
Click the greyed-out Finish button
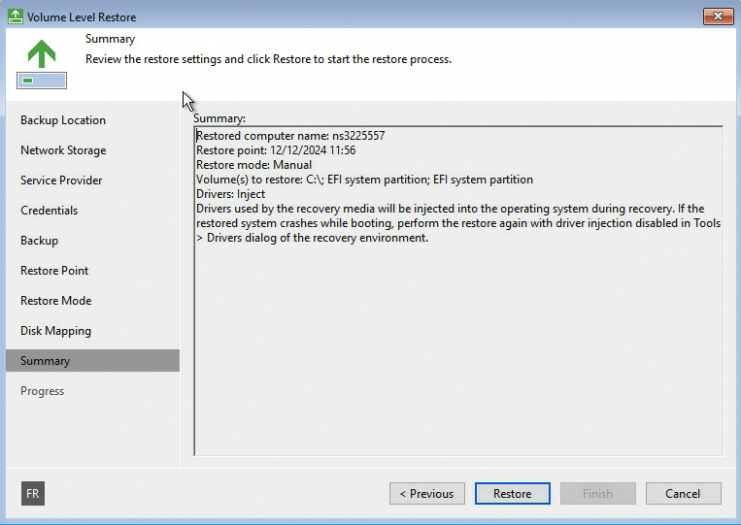click(x=597, y=494)
